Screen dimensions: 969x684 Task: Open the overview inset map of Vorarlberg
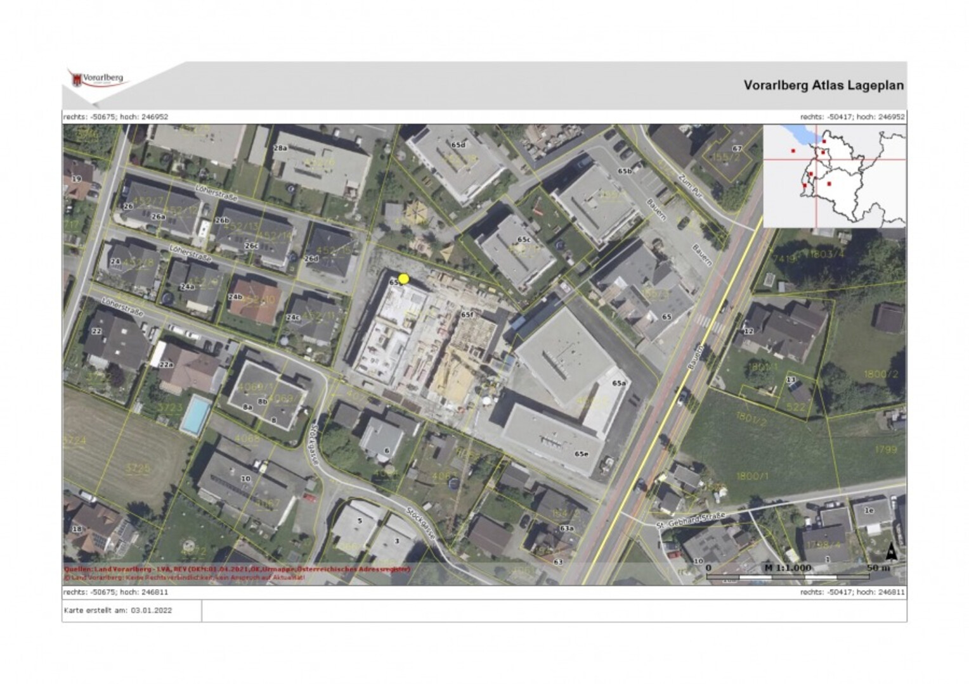click(834, 175)
